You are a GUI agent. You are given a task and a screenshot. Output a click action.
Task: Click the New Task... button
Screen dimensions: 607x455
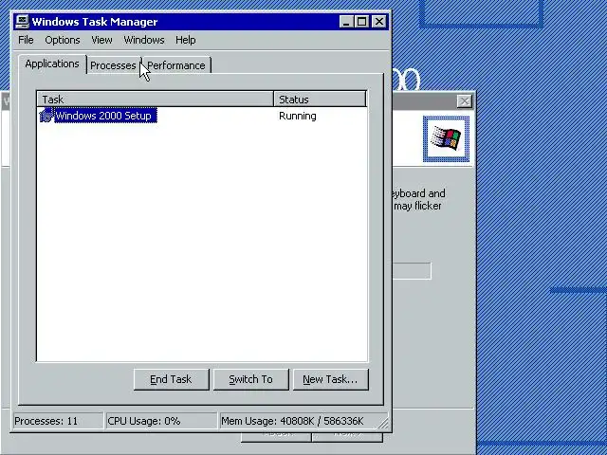point(330,379)
